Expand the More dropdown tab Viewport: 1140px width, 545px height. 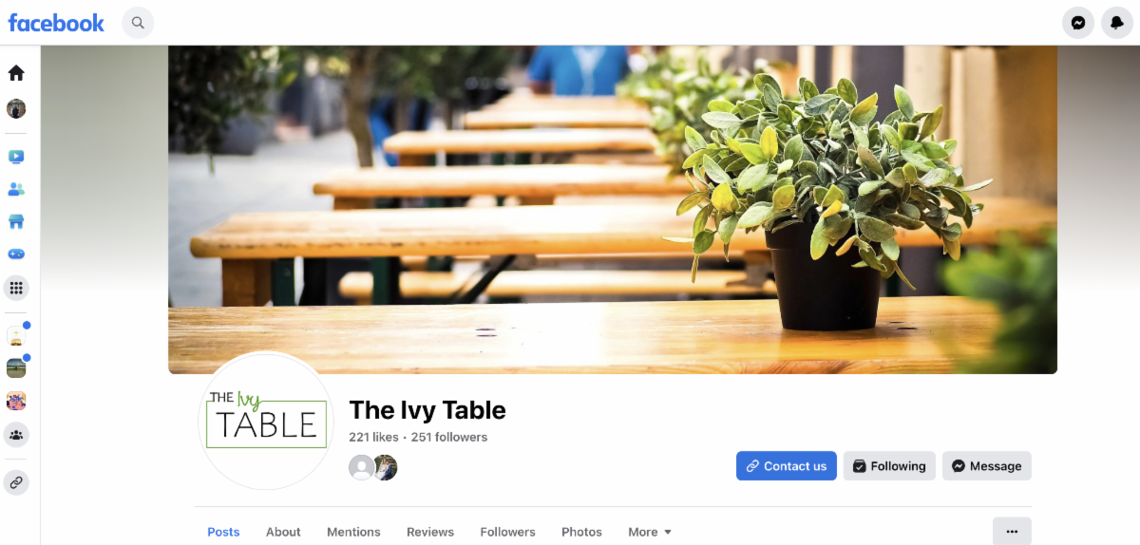tap(650, 532)
